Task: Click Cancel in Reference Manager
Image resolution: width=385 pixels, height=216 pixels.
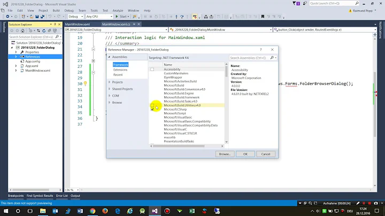Action: click(x=266, y=154)
